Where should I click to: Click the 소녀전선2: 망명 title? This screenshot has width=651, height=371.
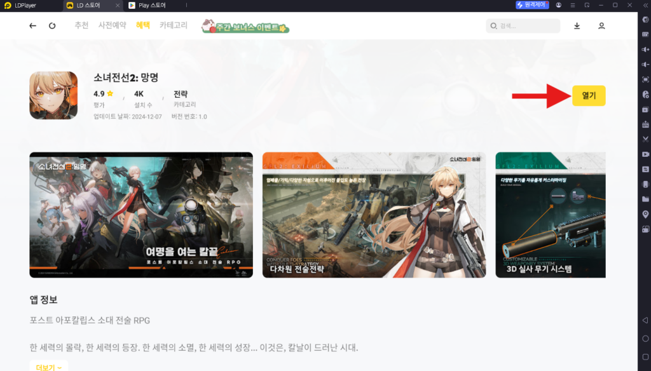[126, 78]
